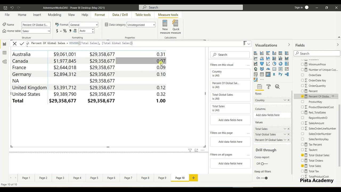Open the Data view from the left sidebar
The height and width of the screenshot is (192, 341).
4,53
